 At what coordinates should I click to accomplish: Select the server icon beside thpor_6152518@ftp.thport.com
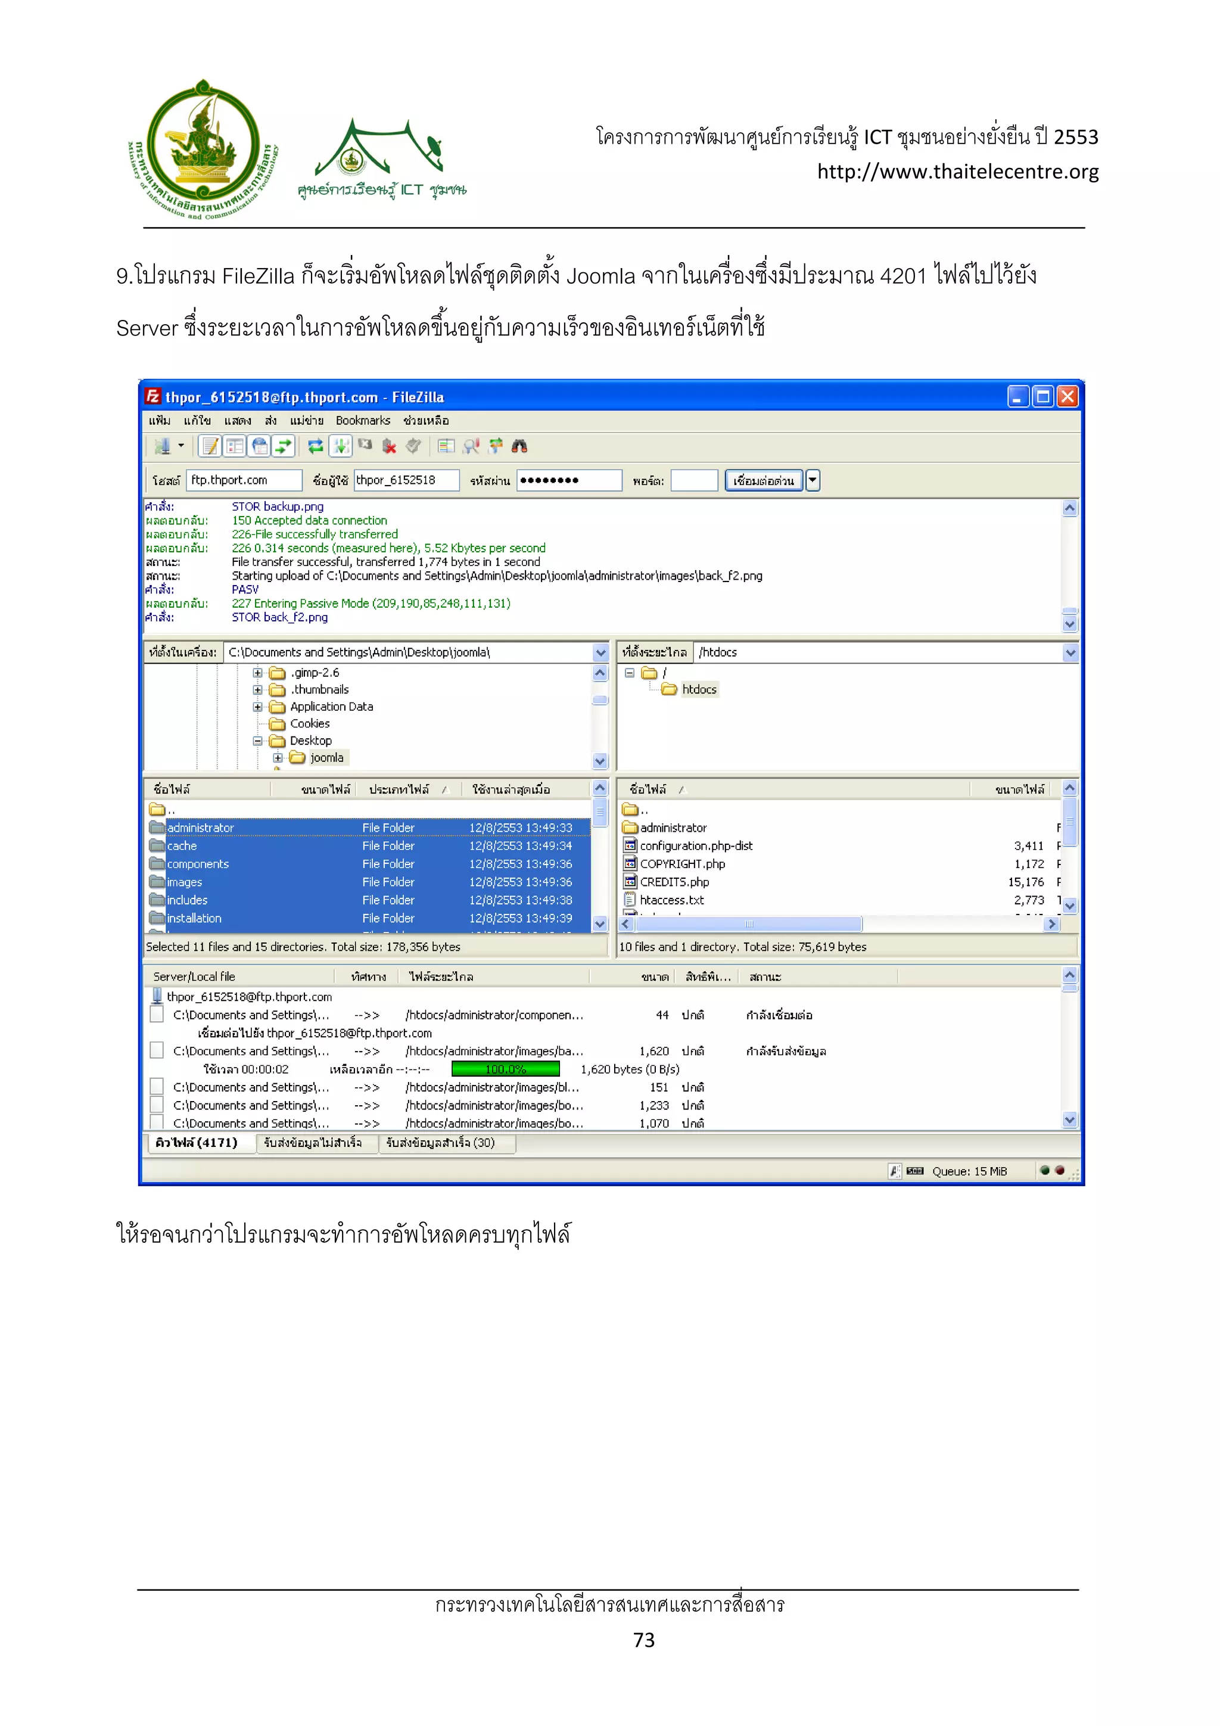click(x=157, y=996)
